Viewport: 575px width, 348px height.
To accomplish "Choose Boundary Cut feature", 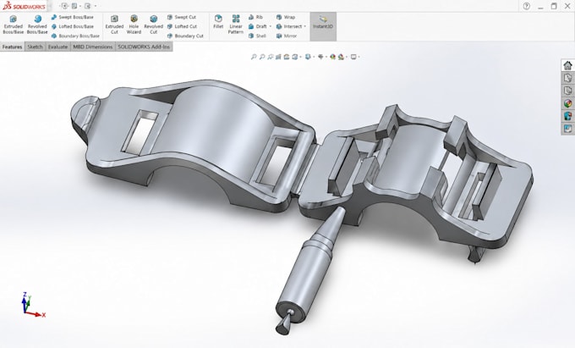I will pos(185,36).
